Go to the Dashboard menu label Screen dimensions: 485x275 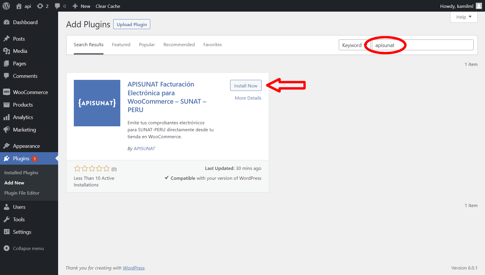pos(25,22)
